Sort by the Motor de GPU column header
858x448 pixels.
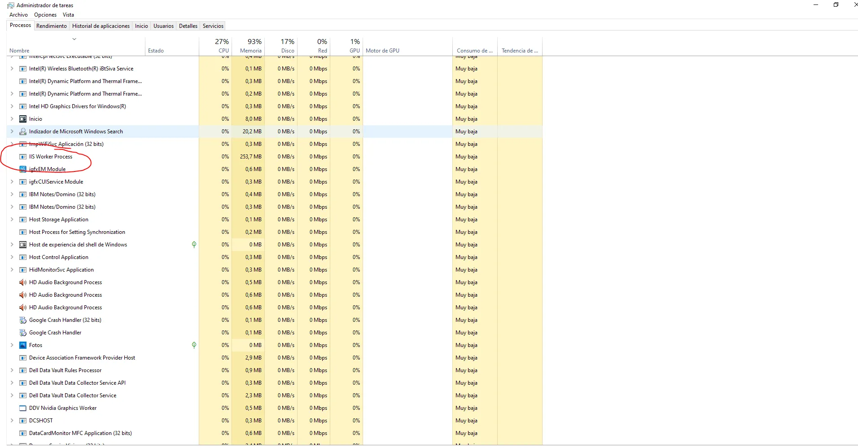(x=408, y=46)
